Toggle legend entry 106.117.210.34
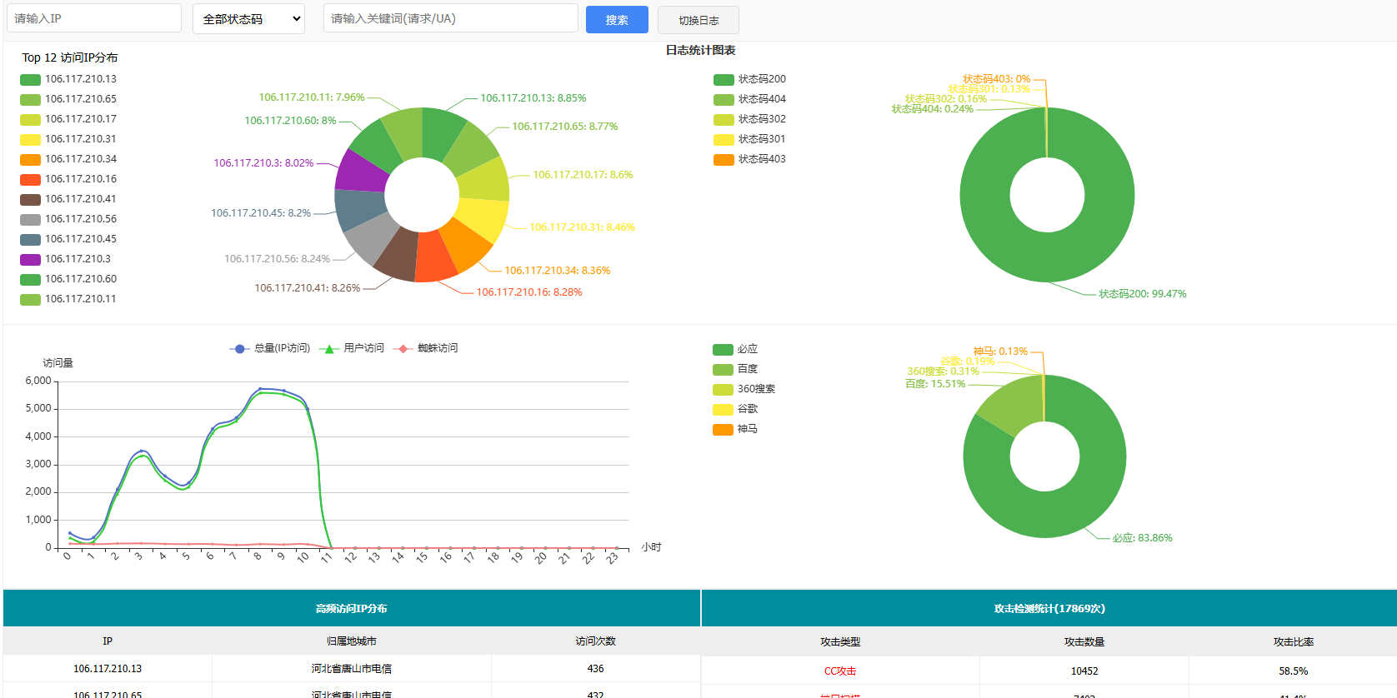This screenshot has height=698, width=1397. [68, 159]
